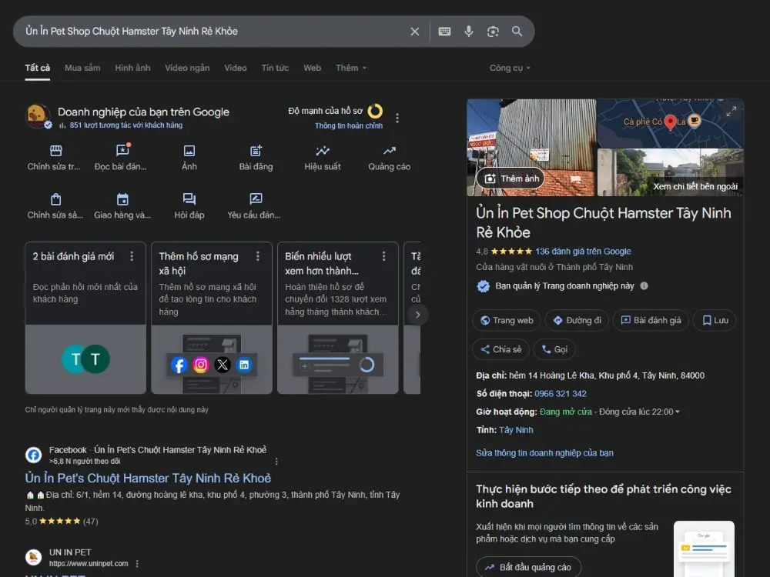770x577 pixels.
Task: Expand opening hours next to 22:00
Action: [678, 412]
